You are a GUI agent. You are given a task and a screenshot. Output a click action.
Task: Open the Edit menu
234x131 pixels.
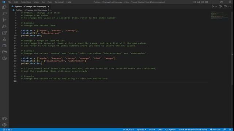point(16,2)
